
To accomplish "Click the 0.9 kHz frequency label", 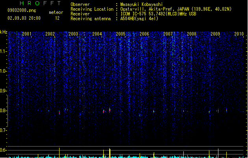I will pyautogui.click(x=3, y=91).
